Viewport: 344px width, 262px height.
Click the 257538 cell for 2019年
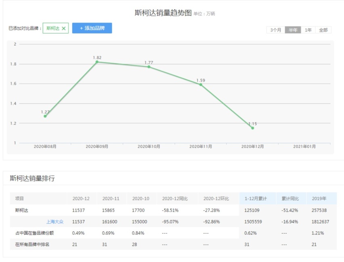(x=319, y=210)
